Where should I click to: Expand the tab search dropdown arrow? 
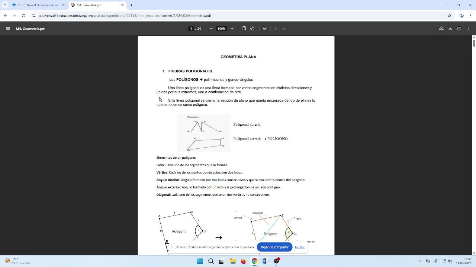click(5, 5)
